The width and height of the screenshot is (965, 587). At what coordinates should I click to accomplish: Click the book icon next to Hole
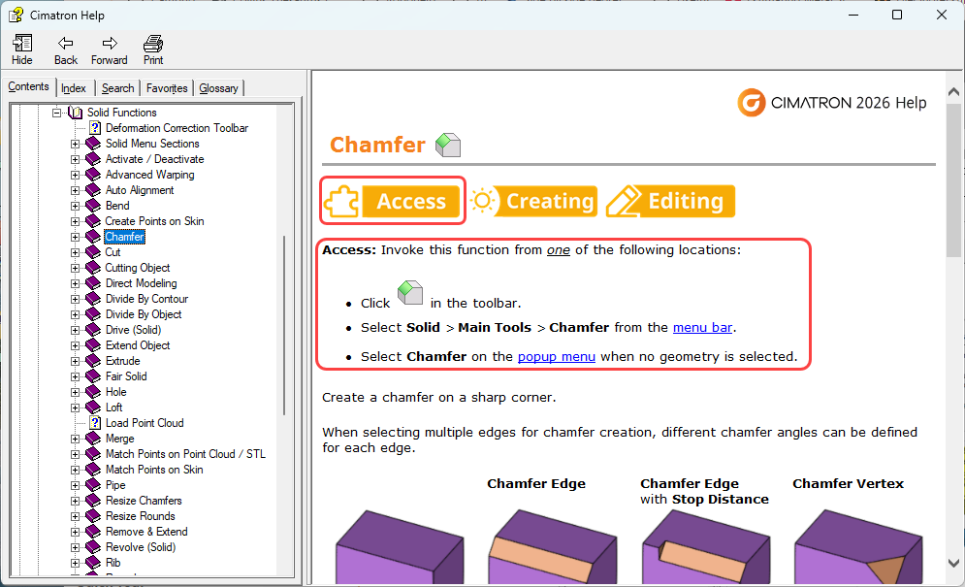[x=93, y=392]
